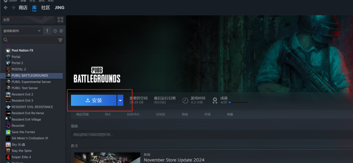Image resolution: width=353 pixels, height=163 pixels.
Task: Expand the arrow next to 安装
Action: 120,100
